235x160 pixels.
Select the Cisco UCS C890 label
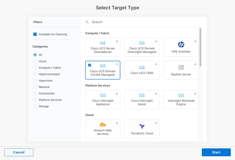tap(142, 73)
